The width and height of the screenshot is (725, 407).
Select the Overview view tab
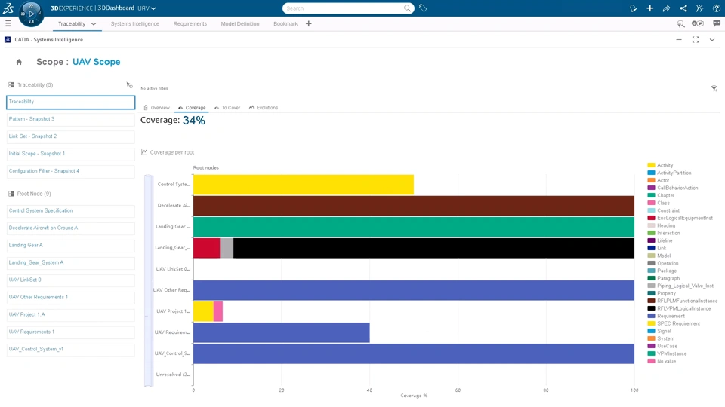(157, 108)
